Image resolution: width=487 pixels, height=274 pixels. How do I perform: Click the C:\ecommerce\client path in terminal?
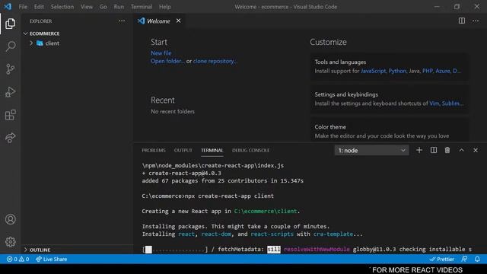pyautogui.click(x=266, y=212)
